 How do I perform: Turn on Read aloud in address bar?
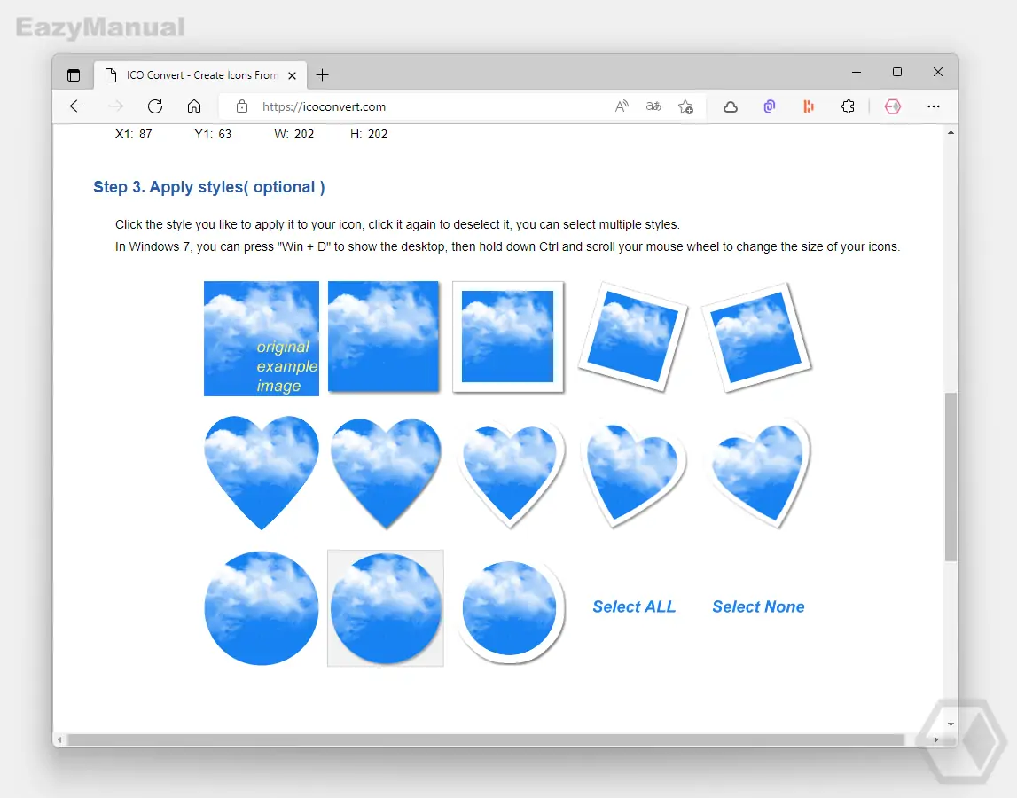pos(622,106)
